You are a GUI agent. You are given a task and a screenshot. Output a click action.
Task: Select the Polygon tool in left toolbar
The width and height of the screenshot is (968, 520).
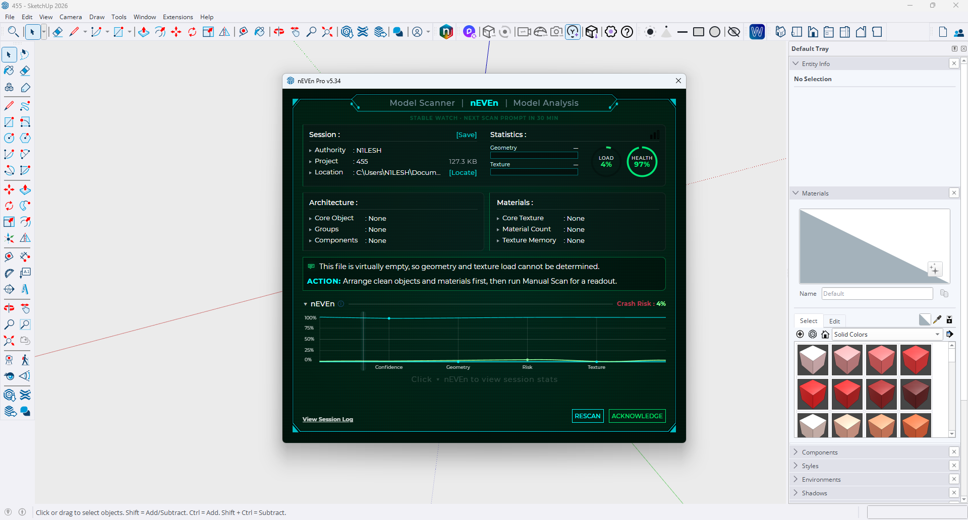click(25, 138)
